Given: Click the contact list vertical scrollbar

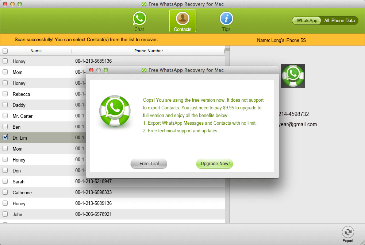Looking at the screenshot, I should point(227,135).
